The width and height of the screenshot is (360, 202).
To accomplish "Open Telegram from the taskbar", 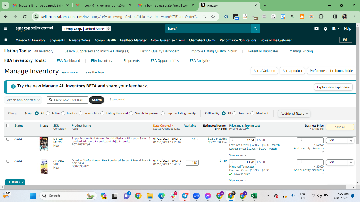I will click(x=185, y=196).
